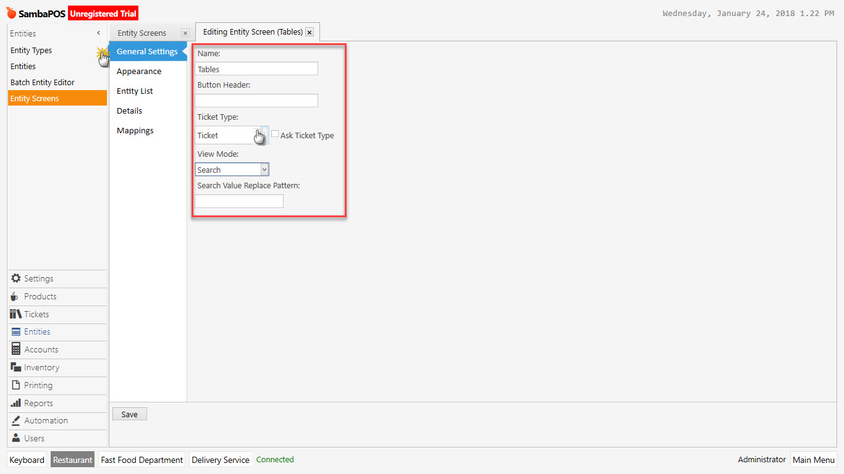
Task: Click the Save button
Action: [x=129, y=414]
